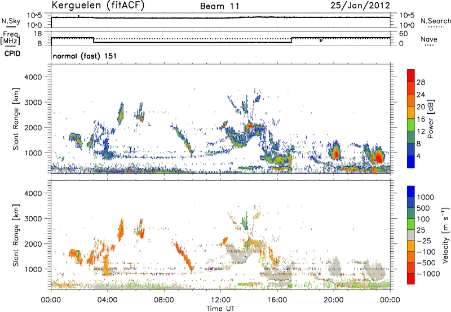Click the orange diagonal velocity streak before 10:00
This screenshot has height=312, width=451.
click(x=184, y=257)
